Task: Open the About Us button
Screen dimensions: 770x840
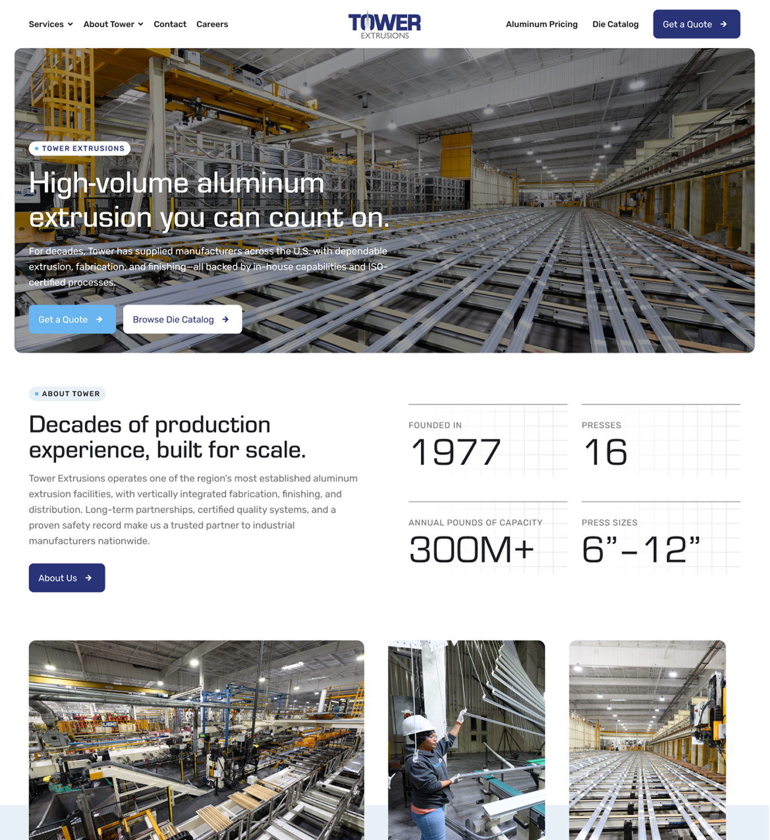Action: pyautogui.click(x=67, y=578)
